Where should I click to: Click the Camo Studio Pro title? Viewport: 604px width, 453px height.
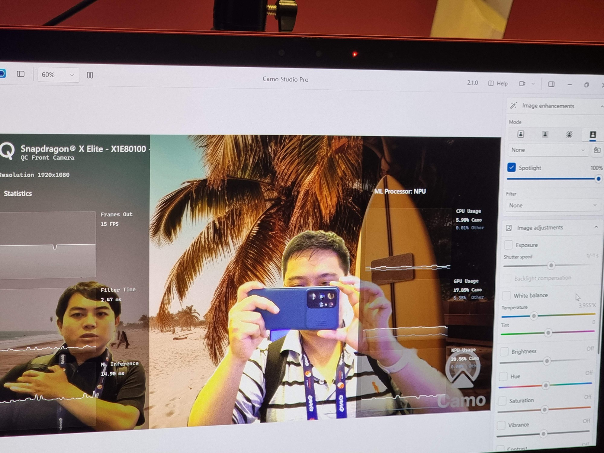coord(285,79)
